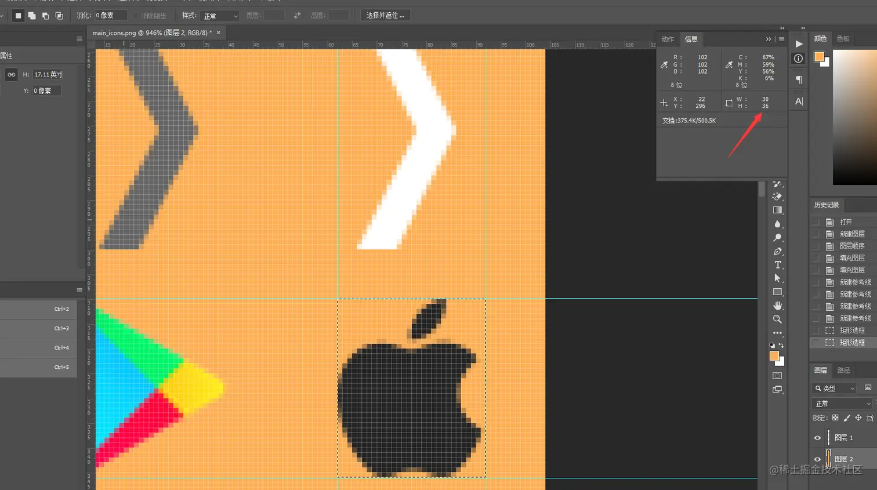Open layer blend mode 正常 dropdown

842,404
